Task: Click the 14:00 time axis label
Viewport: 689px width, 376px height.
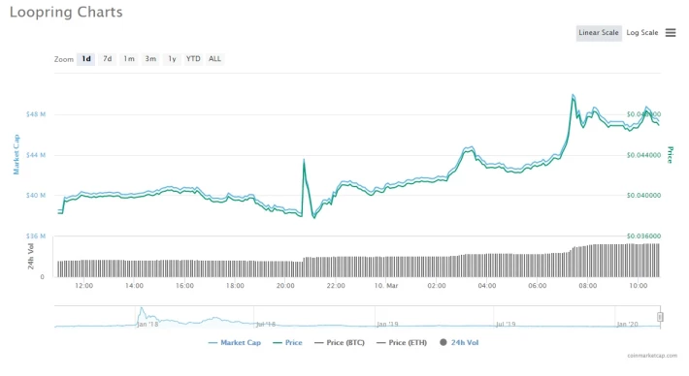Action: [x=134, y=286]
